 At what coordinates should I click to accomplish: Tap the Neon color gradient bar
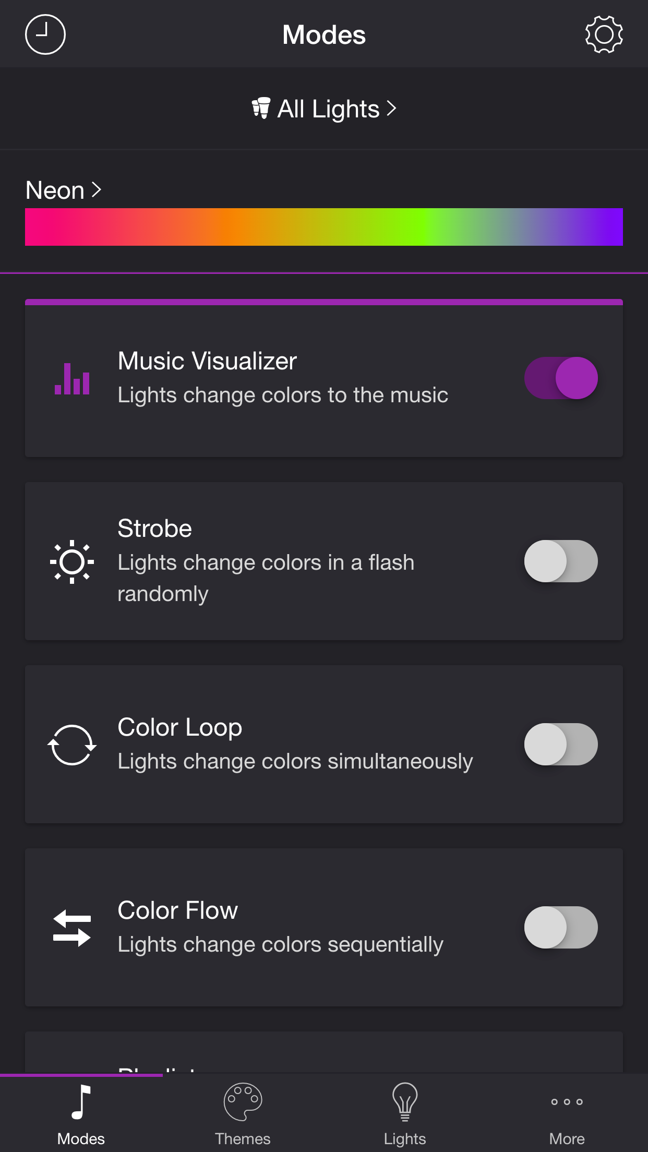pos(324,227)
